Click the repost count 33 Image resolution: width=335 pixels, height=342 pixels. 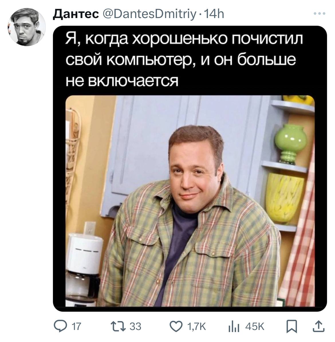point(135,327)
